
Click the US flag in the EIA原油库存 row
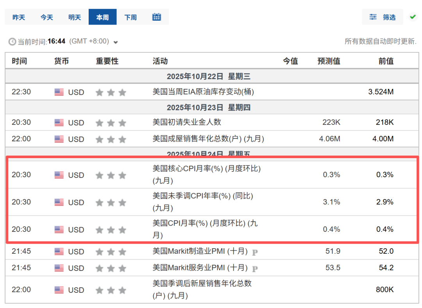(x=59, y=93)
